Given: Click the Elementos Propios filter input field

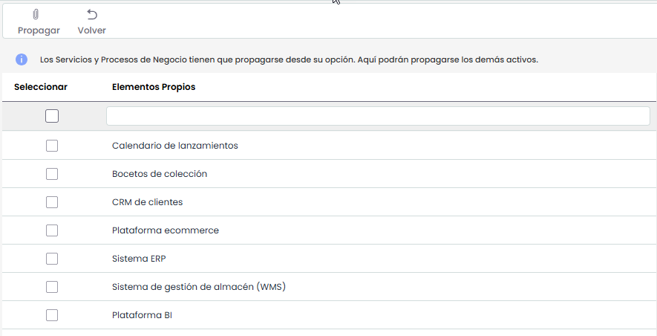Looking at the screenshot, I should coord(378,116).
